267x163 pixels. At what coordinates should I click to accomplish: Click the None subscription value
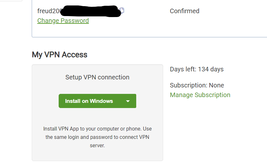[x=216, y=85]
